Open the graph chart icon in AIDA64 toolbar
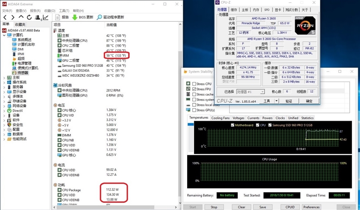 pyautogui.click(x=46, y=17)
